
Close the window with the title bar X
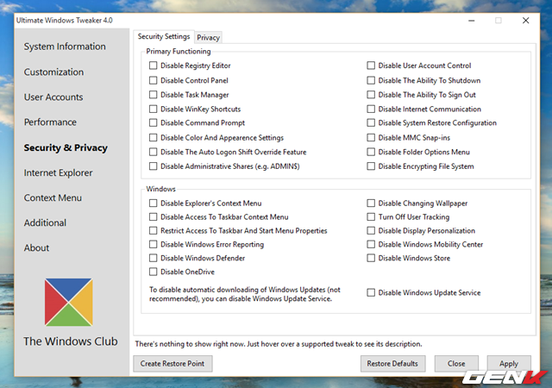(x=525, y=21)
